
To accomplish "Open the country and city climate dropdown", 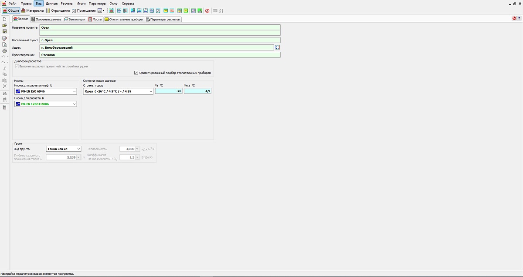I will click(x=151, y=92).
